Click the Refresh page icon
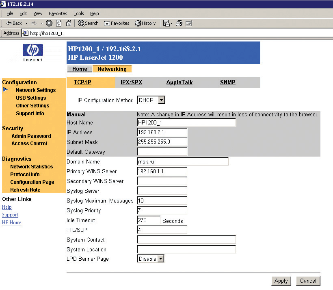The image size is (333, 290). [58, 23]
